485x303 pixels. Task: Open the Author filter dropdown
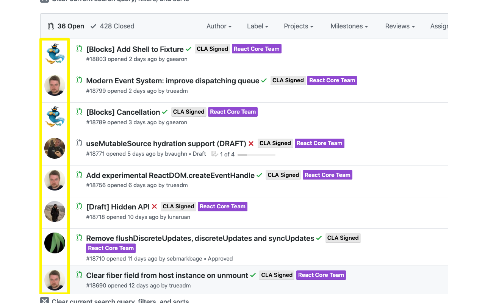coord(219,26)
